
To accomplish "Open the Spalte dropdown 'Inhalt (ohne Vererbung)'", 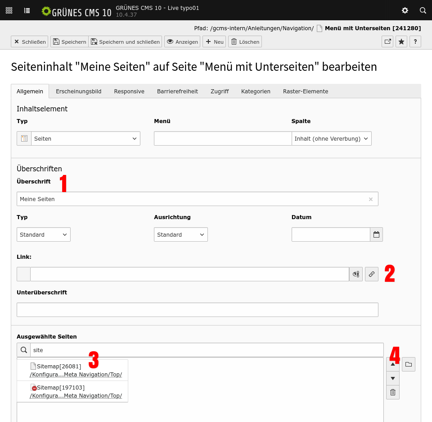I will click(x=332, y=138).
